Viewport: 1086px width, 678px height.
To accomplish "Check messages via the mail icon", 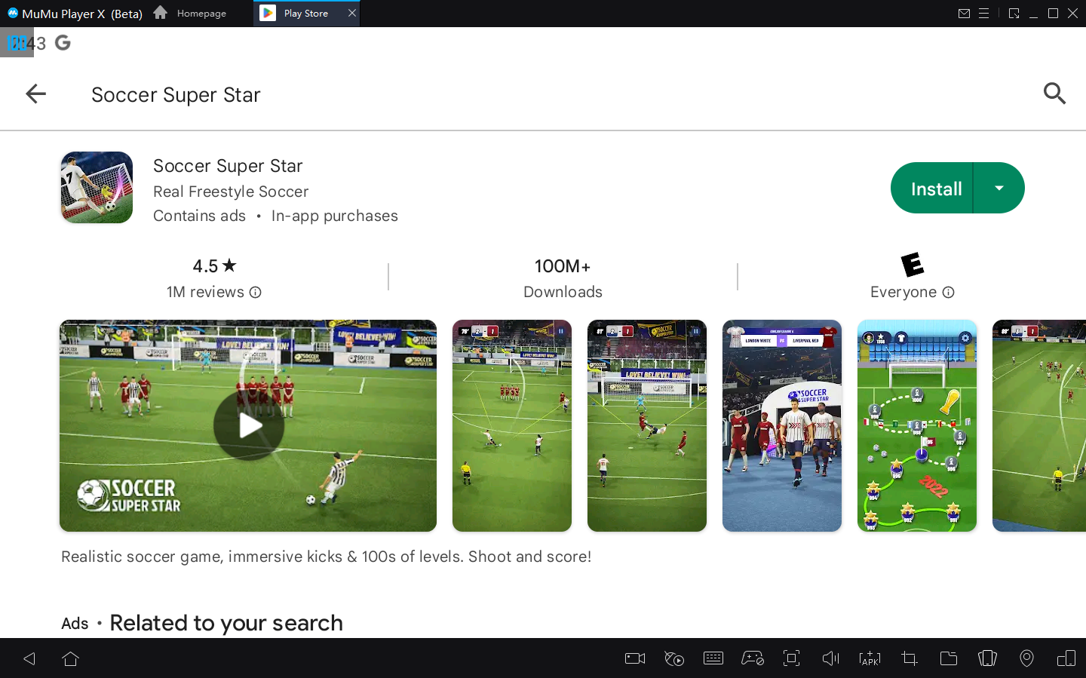I will click(x=964, y=13).
